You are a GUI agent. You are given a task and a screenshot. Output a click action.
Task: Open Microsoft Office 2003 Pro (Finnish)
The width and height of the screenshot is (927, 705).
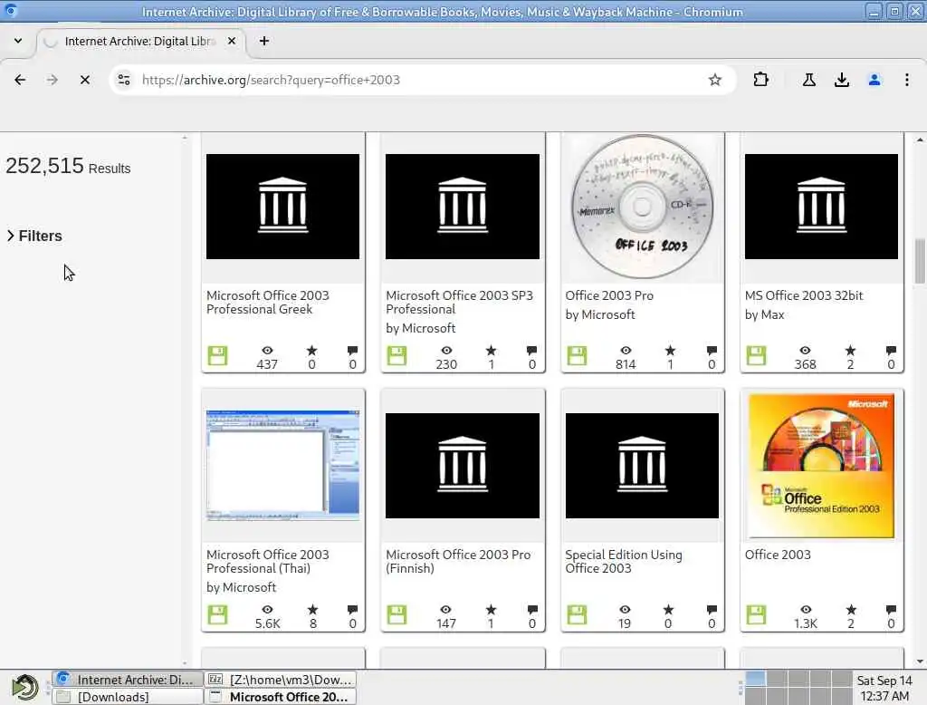pos(458,561)
